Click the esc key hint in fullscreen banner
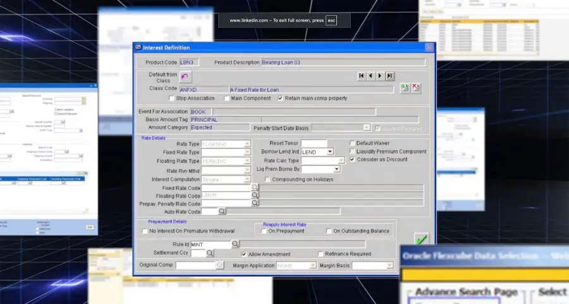 pyautogui.click(x=331, y=21)
